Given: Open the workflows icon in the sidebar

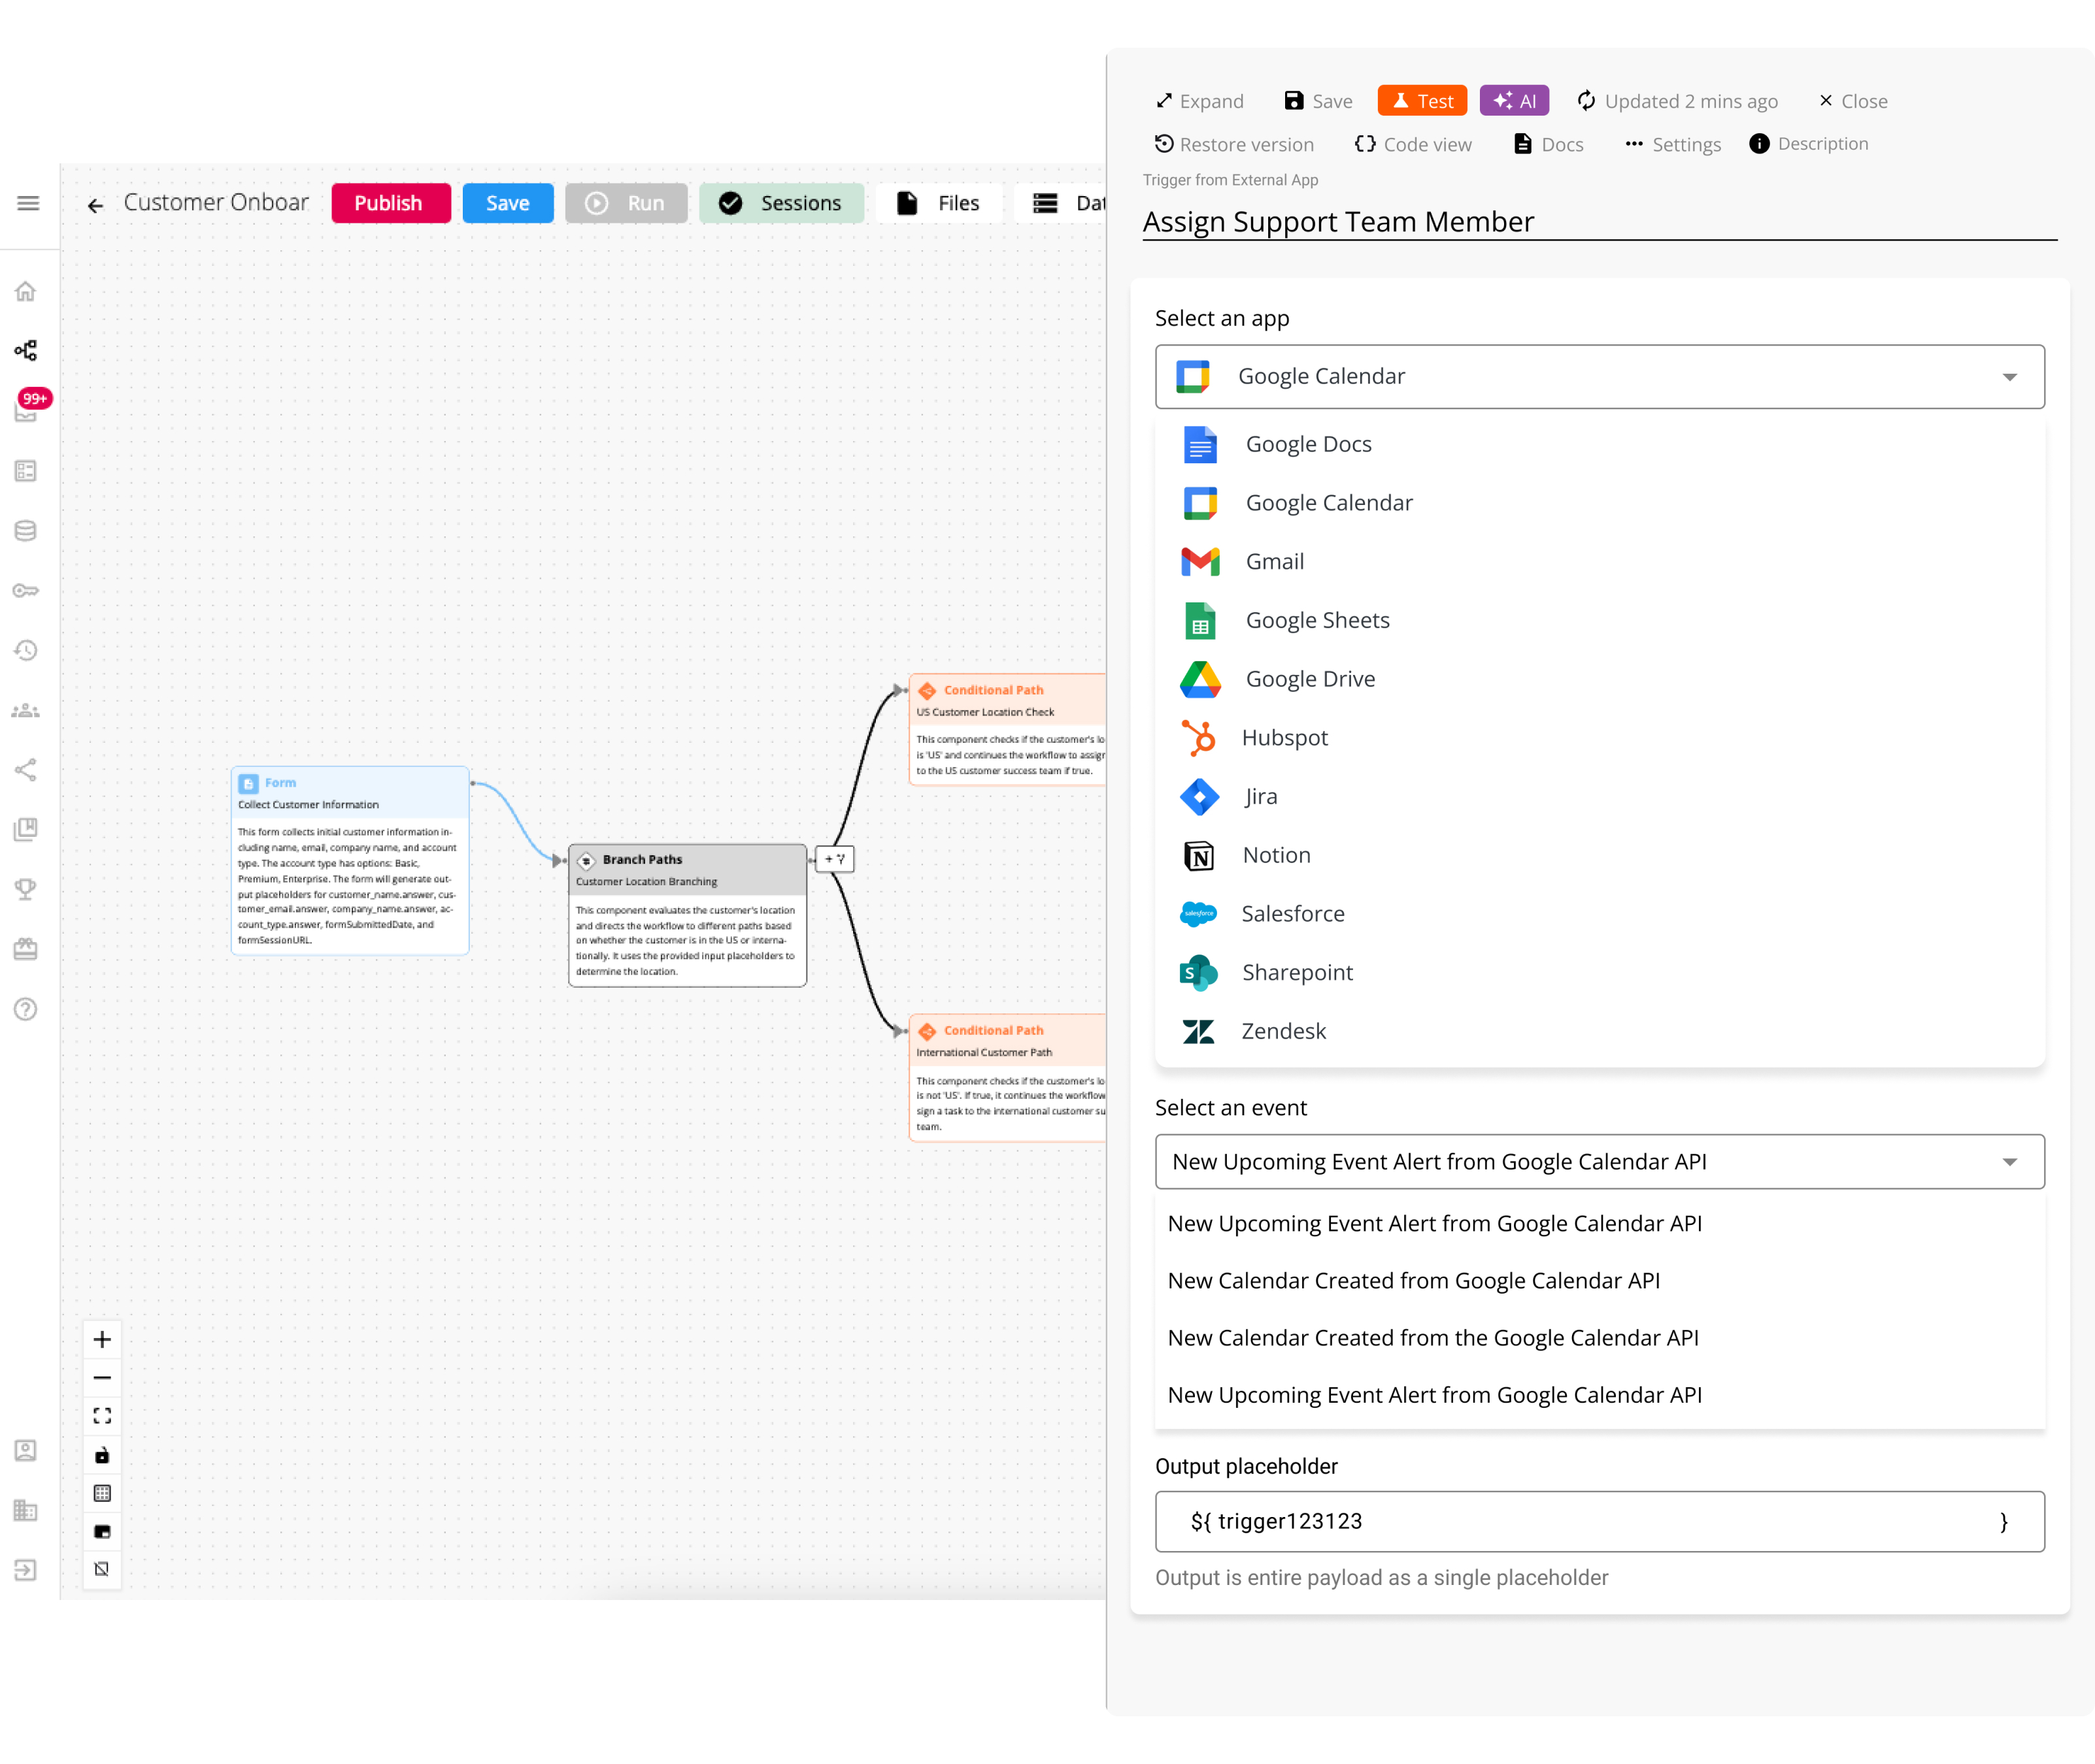Looking at the screenshot, I should click(26, 350).
